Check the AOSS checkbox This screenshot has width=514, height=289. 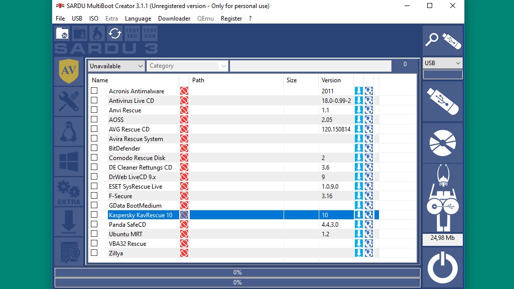pos(94,119)
